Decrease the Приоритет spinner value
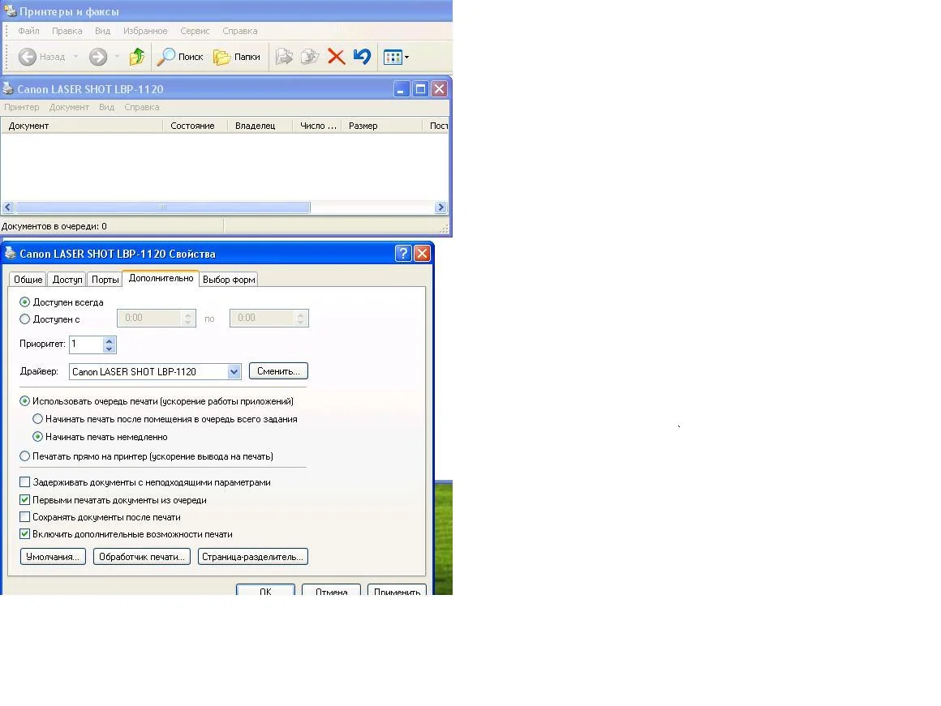This screenshot has height=706, width=941. tap(110, 349)
